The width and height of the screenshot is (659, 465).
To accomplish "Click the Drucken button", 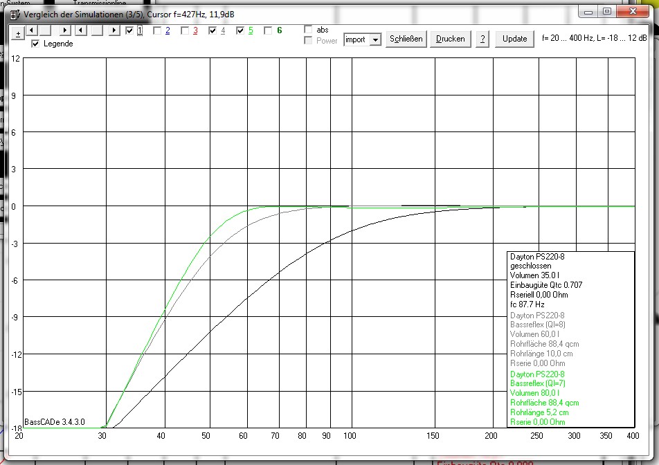I will click(x=450, y=39).
